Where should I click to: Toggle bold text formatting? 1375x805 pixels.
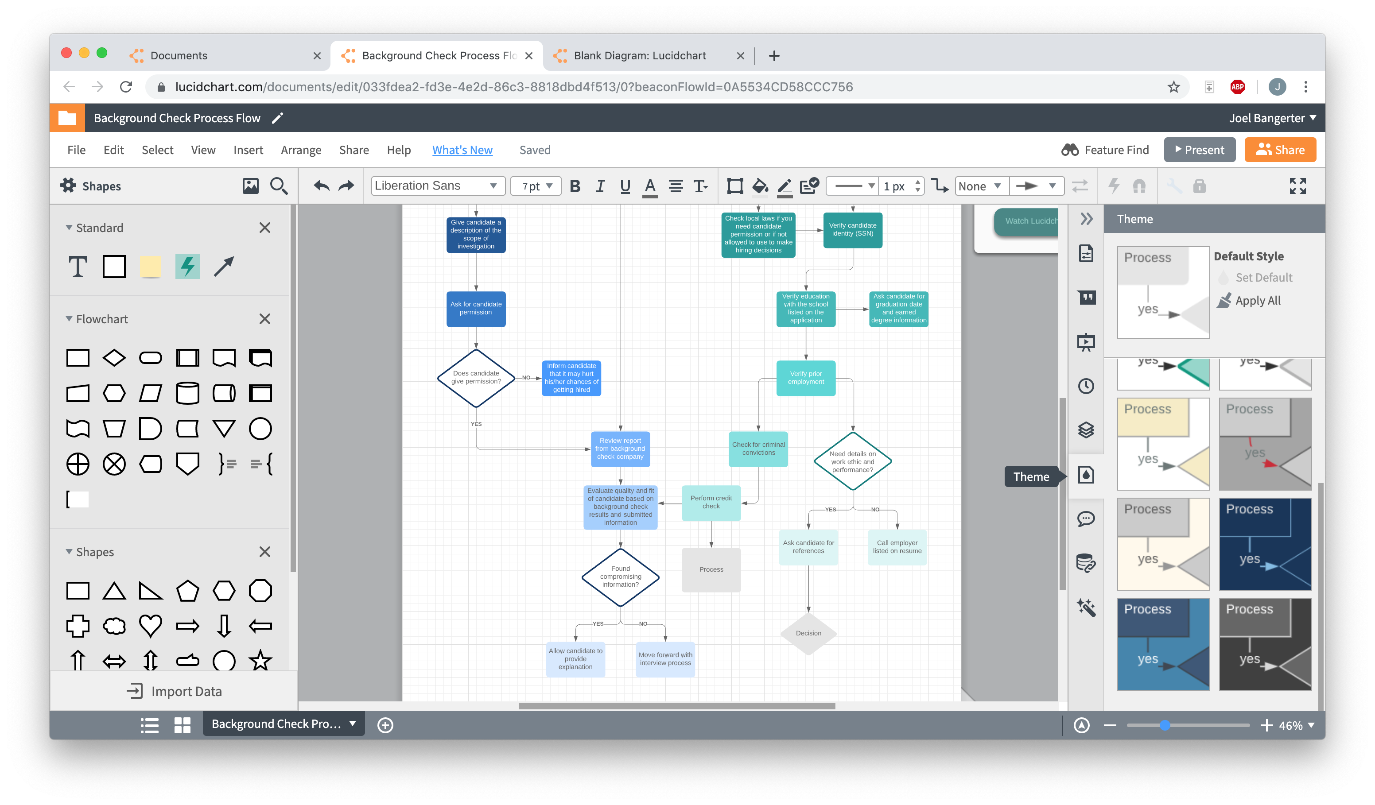point(575,186)
